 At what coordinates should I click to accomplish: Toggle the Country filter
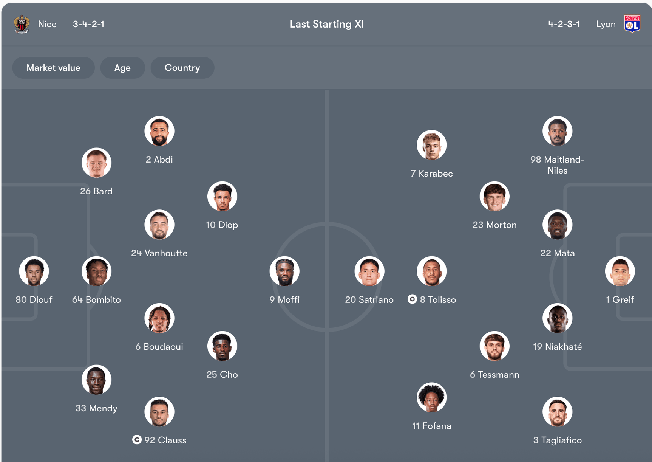coord(182,68)
